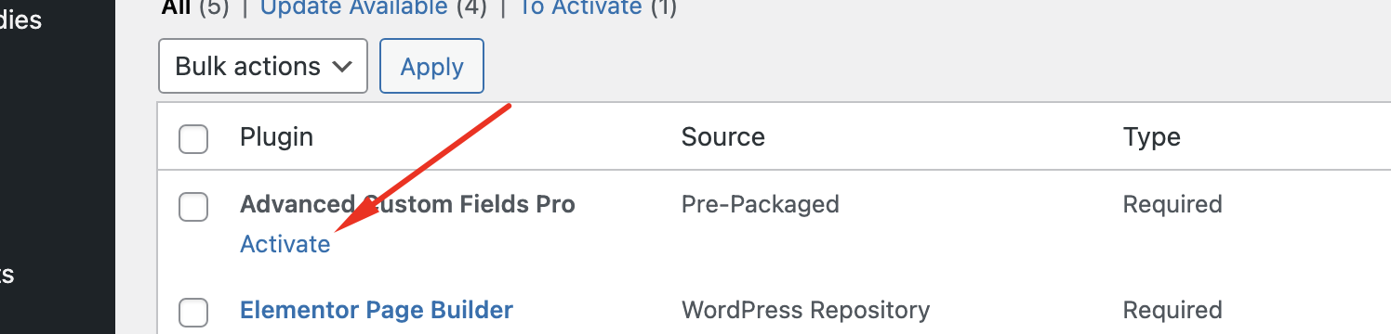Viewport: 1391px width, 334px height.
Task: Click the Apply button
Action: click(x=432, y=66)
